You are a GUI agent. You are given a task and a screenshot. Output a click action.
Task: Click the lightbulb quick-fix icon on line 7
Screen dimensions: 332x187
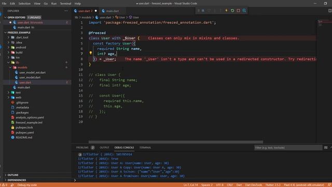coord(91,53)
